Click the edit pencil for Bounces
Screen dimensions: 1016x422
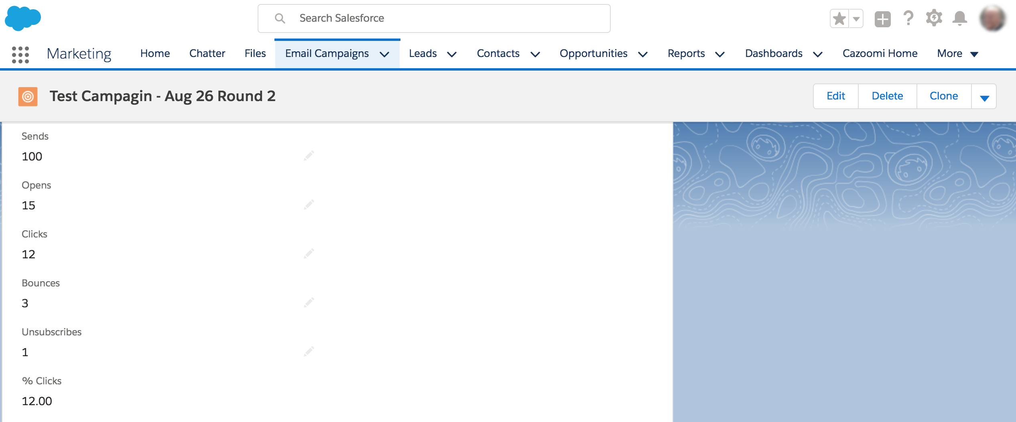pos(309,303)
